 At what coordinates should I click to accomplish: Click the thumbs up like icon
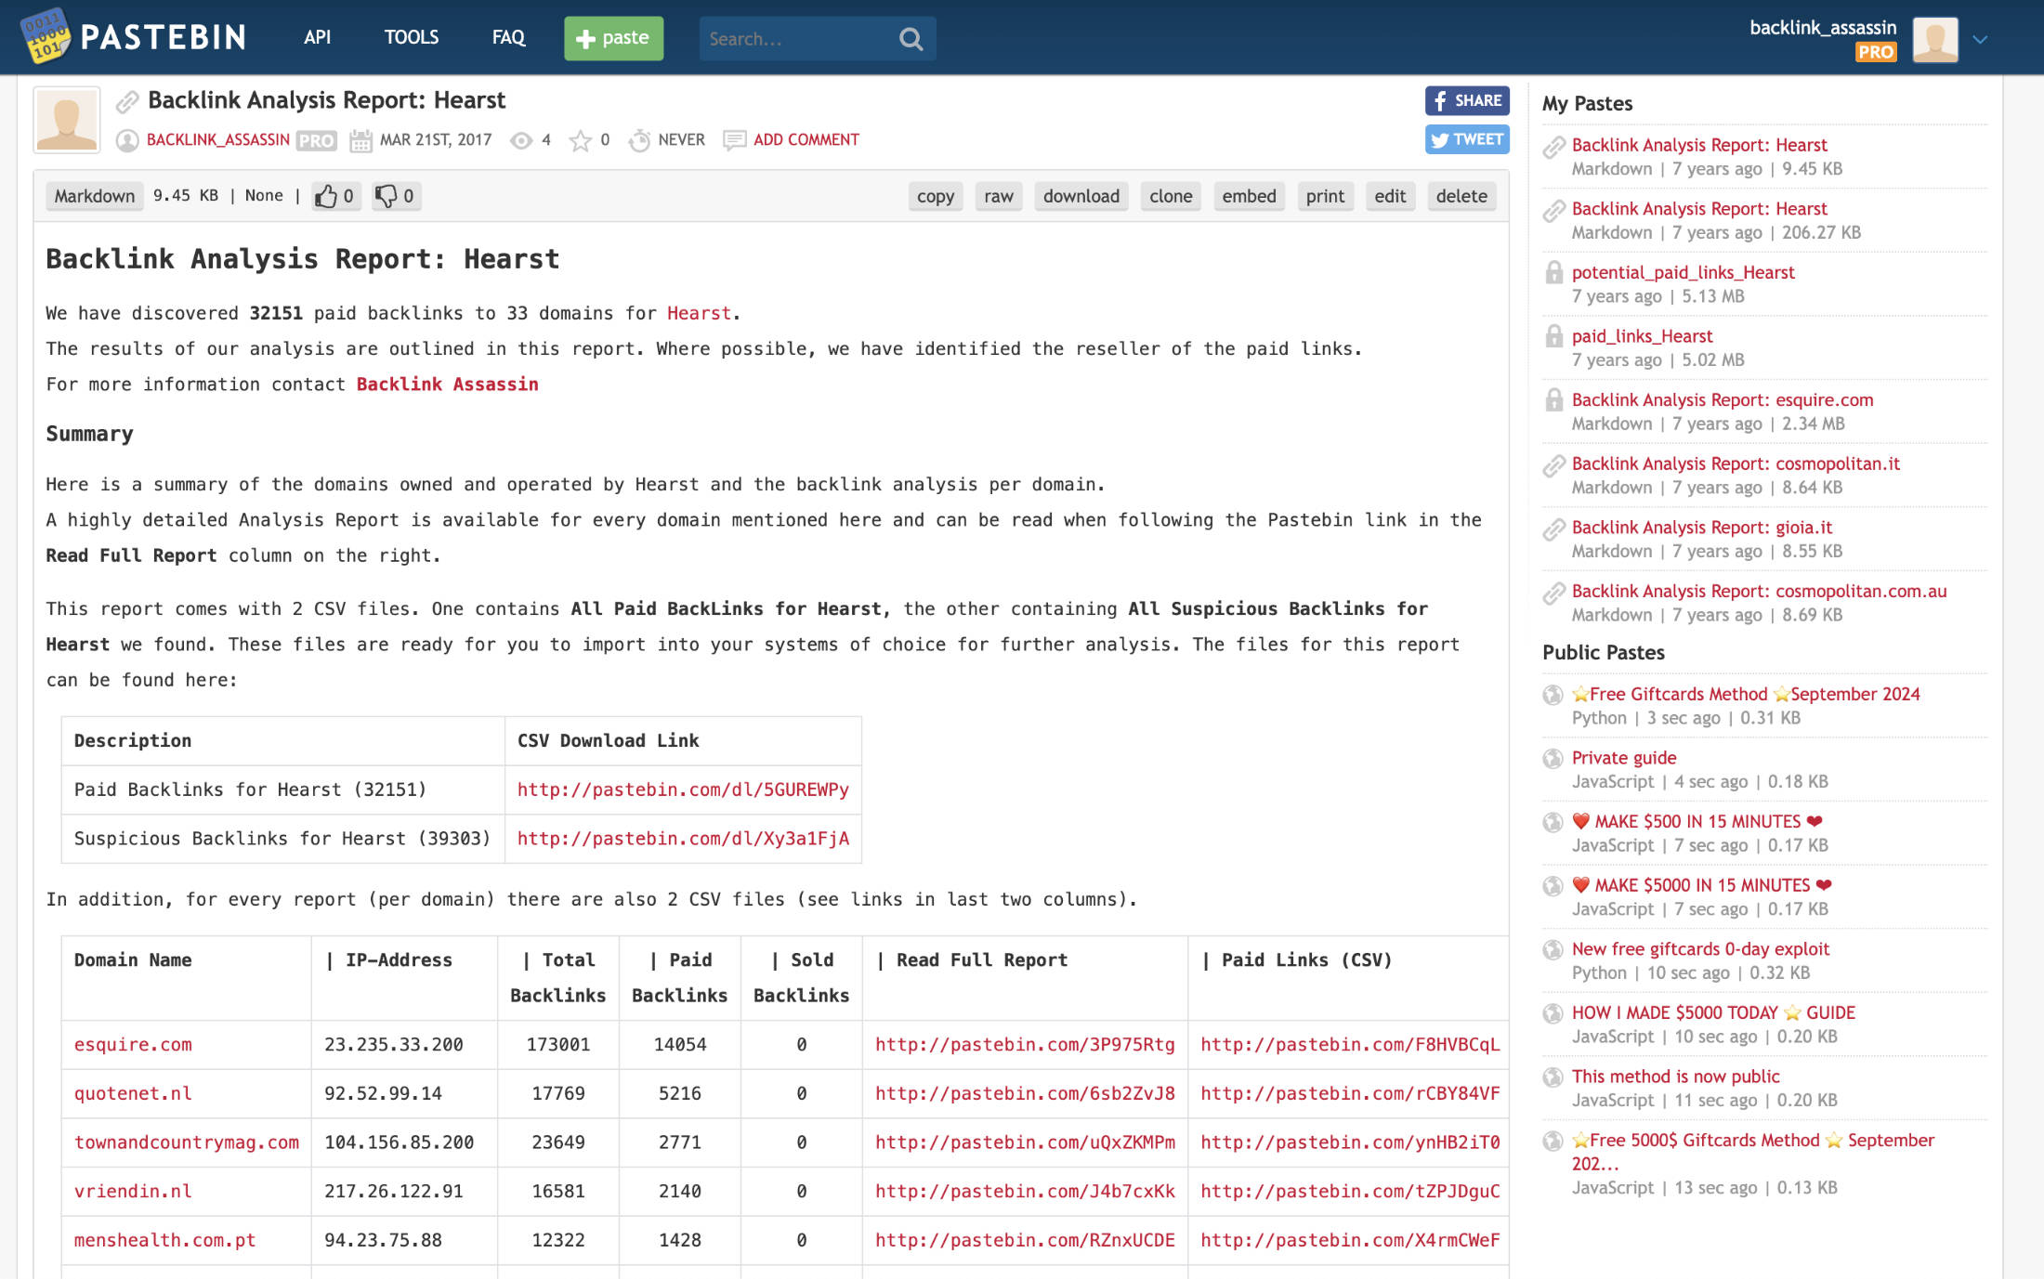(325, 196)
